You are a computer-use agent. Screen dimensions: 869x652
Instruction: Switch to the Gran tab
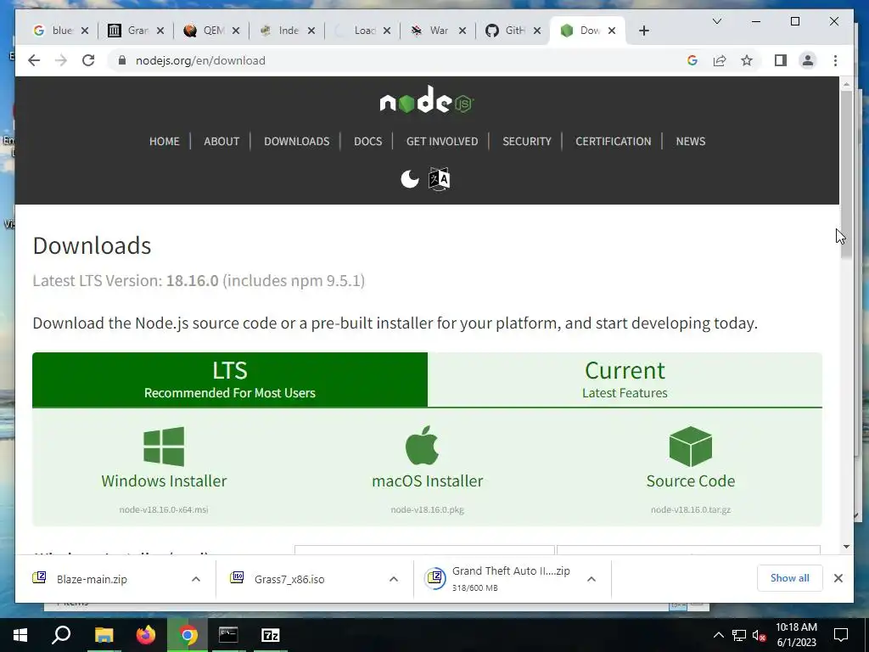pyautogui.click(x=129, y=31)
